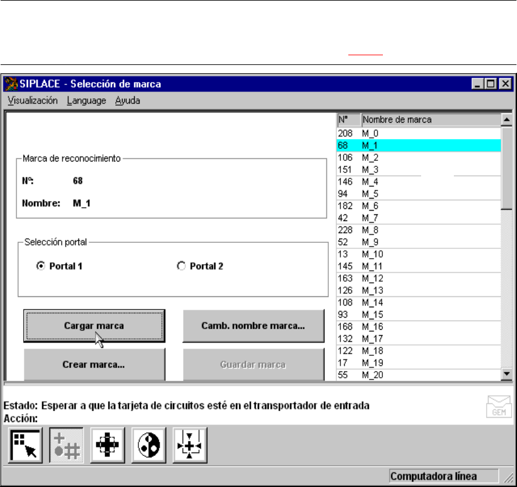Image resolution: width=517 pixels, height=487 pixels.
Task: Click the Nº value 68 in details
Action: pyautogui.click(x=78, y=181)
